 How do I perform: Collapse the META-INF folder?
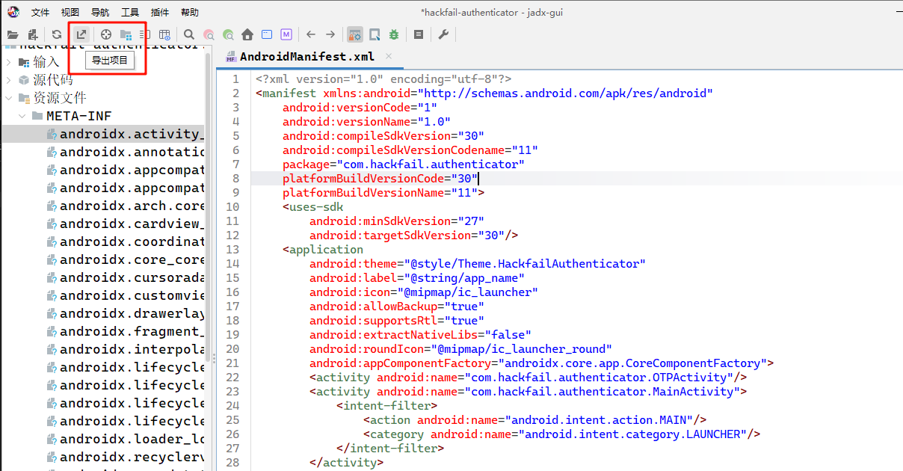(x=22, y=116)
